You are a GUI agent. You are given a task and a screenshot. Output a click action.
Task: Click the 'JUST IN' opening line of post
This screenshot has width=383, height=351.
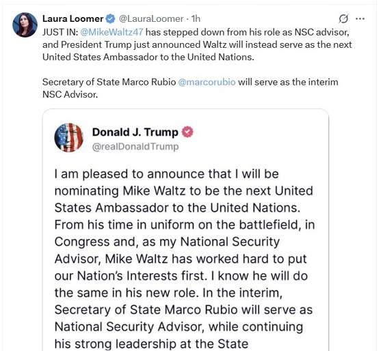pyautogui.click(x=196, y=32)
